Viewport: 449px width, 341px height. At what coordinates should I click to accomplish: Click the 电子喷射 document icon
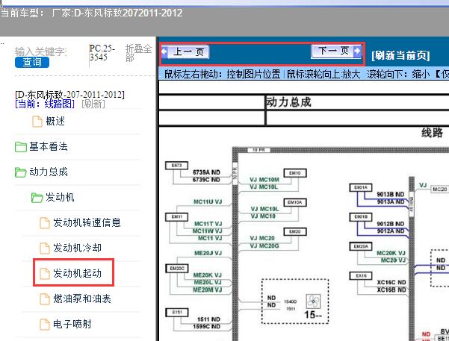[x=44, y=325]
